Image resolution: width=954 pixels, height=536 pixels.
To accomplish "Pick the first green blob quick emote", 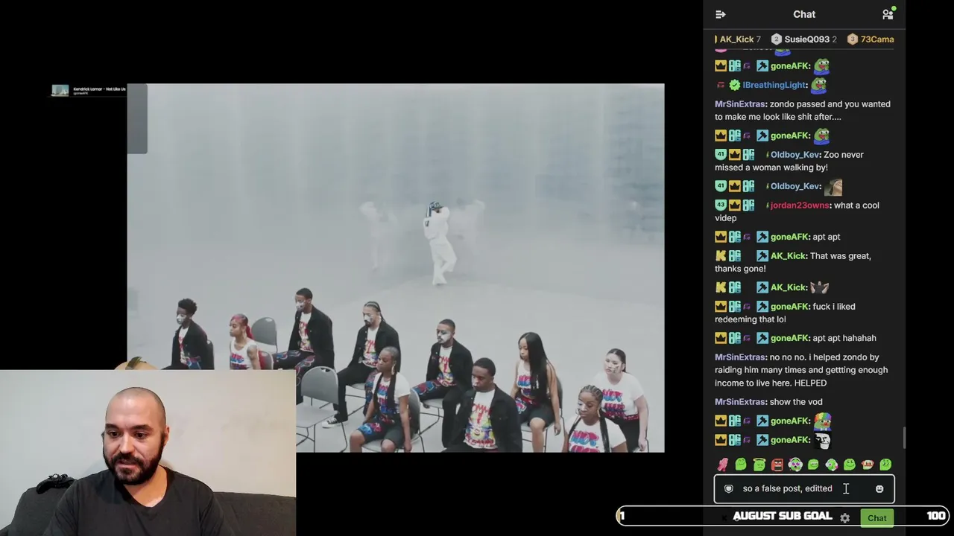I will coord(741,465).
